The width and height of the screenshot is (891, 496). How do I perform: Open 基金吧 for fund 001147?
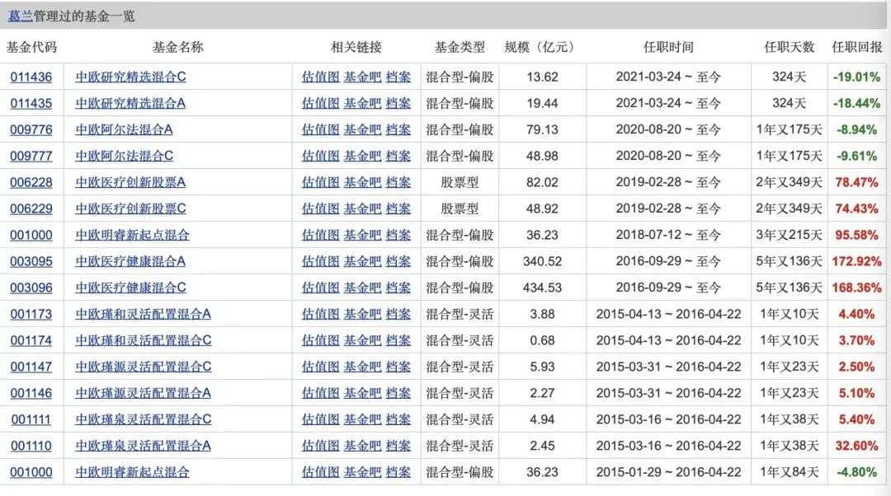click(362, 367)
